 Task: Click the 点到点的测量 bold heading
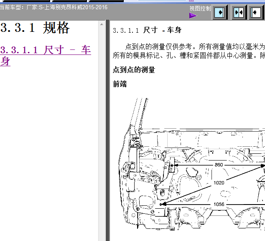(x=134, y=70)
